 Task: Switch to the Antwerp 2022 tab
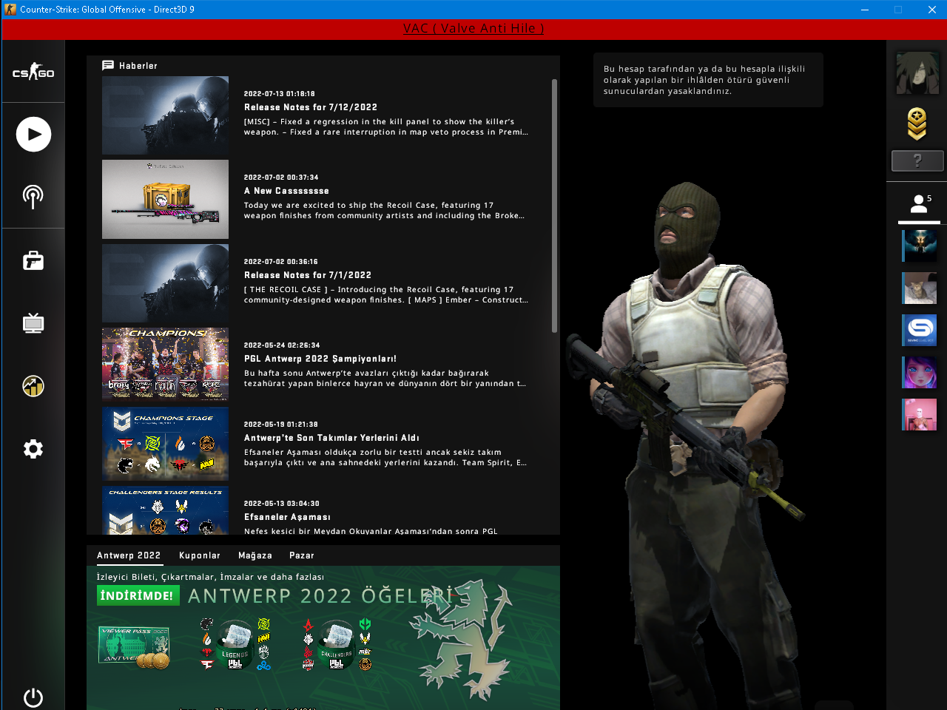[x=129, y=555]
